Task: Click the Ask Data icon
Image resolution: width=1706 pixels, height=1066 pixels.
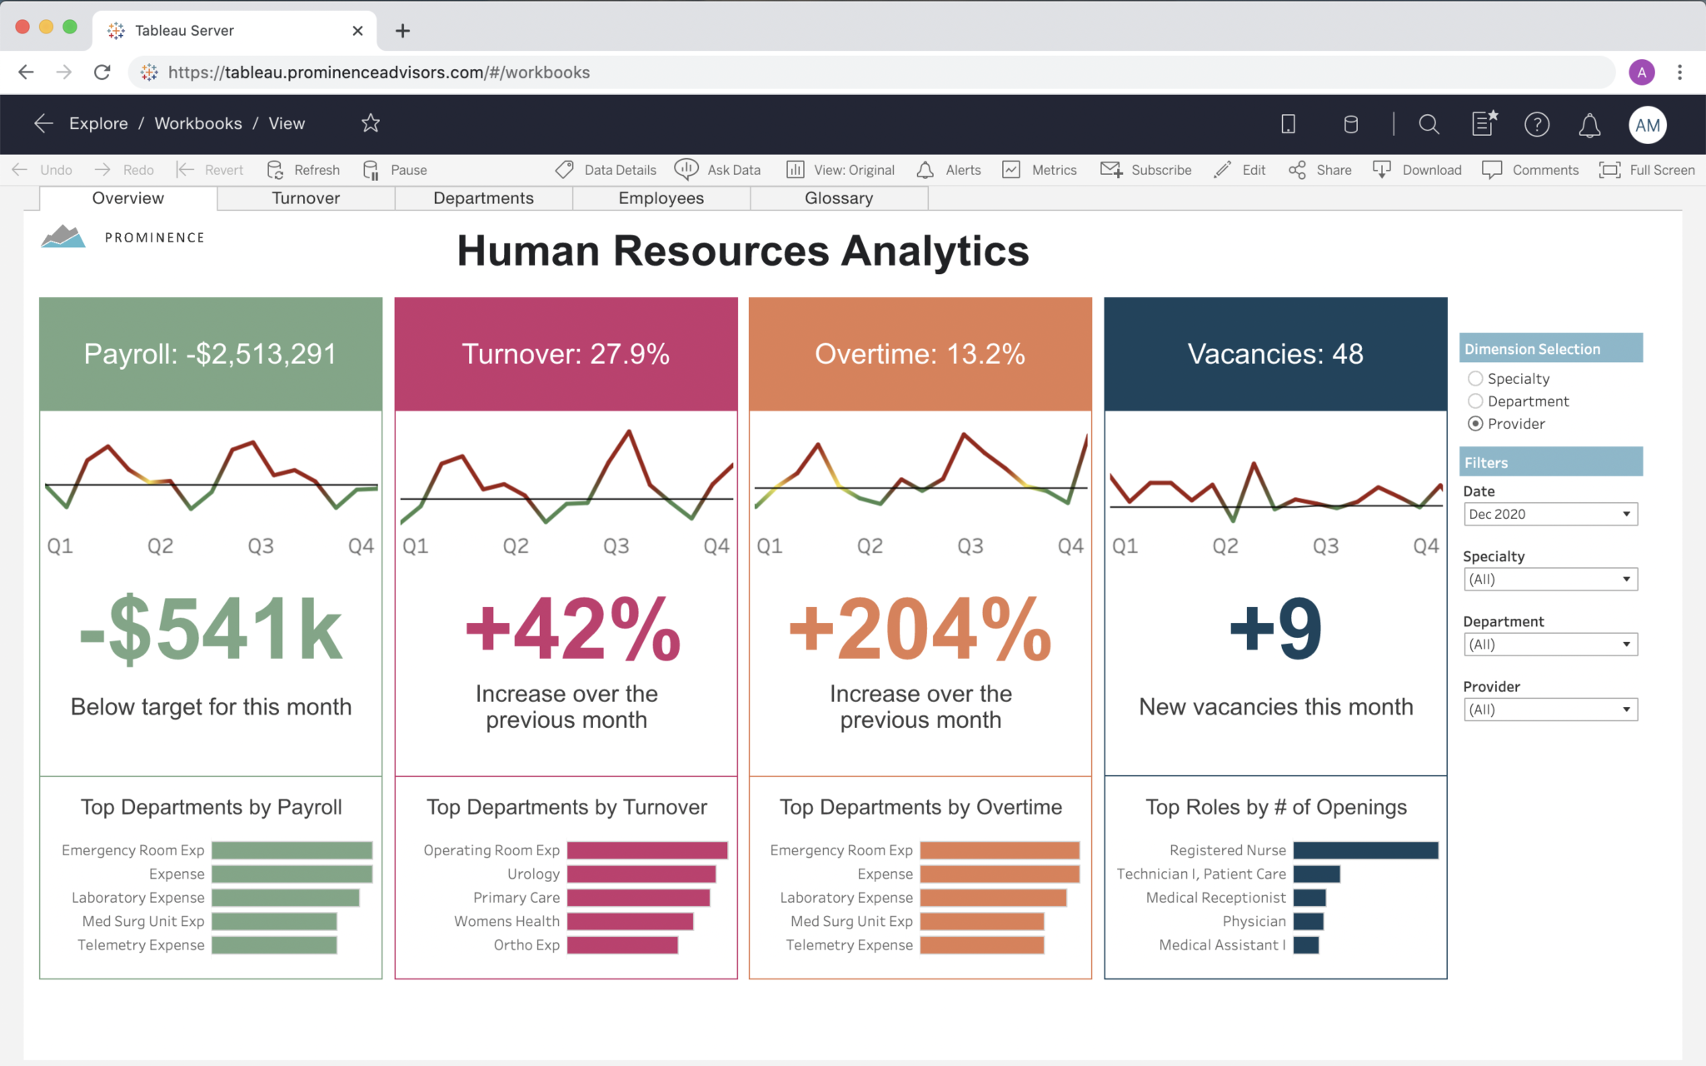Action: coord(686,170)
